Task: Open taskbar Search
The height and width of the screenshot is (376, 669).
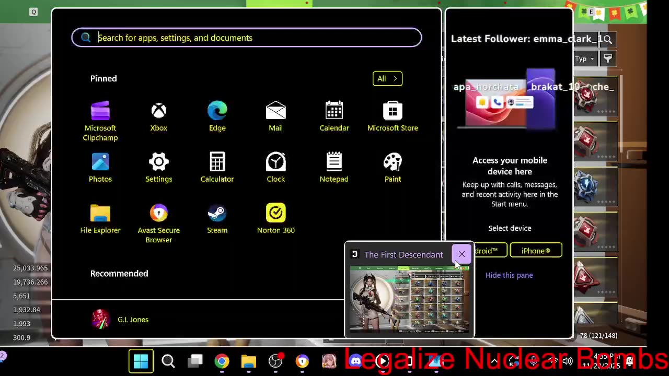Action: coord(168,361)
